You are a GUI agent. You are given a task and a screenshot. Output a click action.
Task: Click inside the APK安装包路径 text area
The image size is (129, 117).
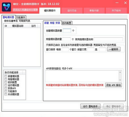pyautogui.click(x=82, y=76)
